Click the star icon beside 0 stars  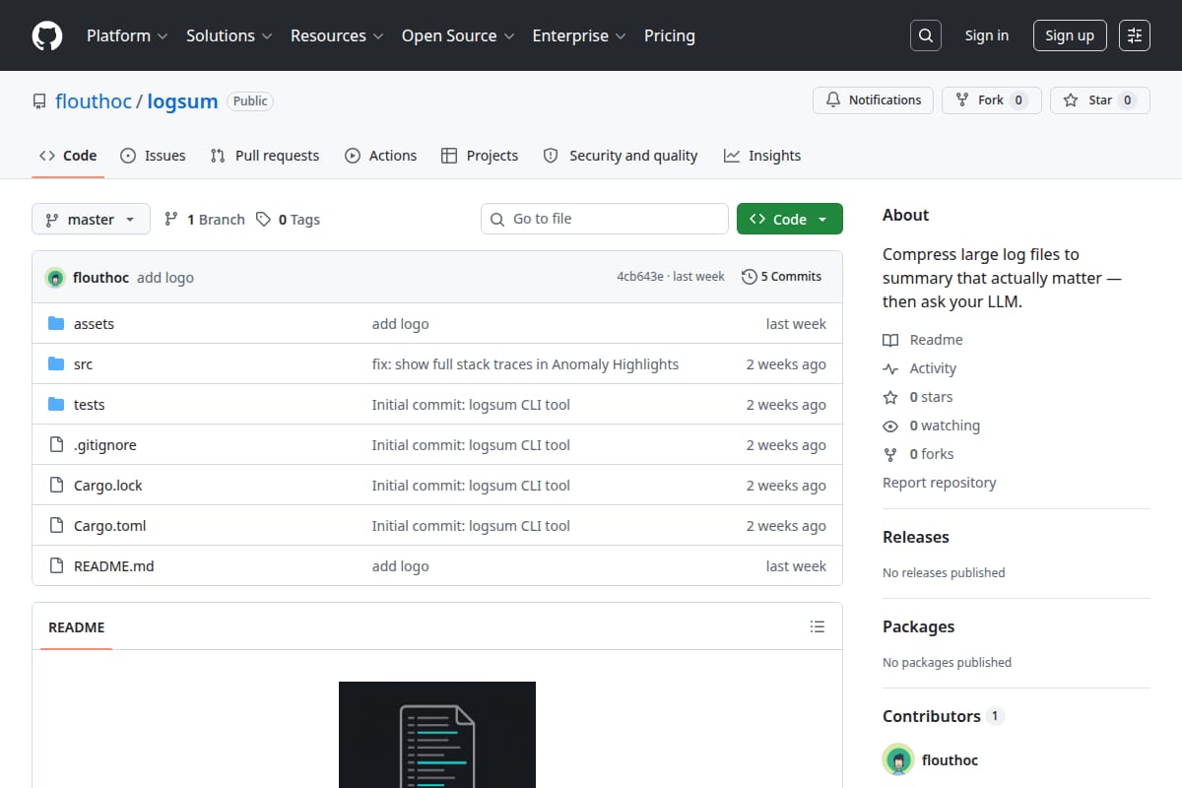(x=890, y=397)
